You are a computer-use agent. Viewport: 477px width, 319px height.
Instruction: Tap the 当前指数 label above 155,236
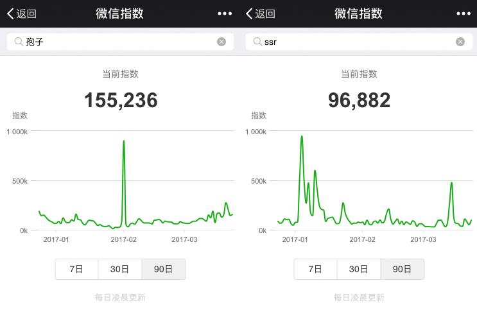(x=121, y=74)
